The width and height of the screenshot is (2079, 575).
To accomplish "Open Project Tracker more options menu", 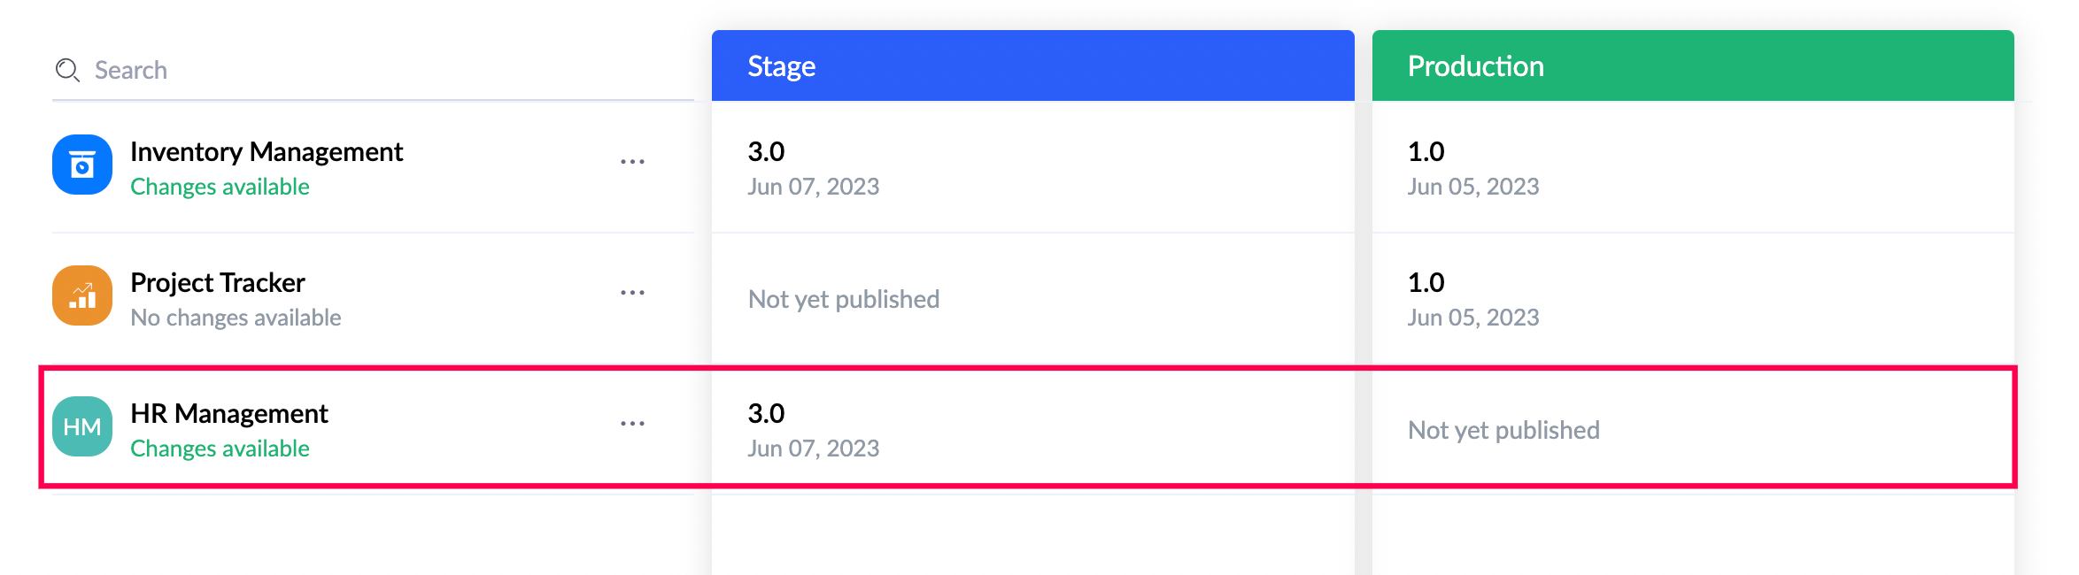I will 632,293.
